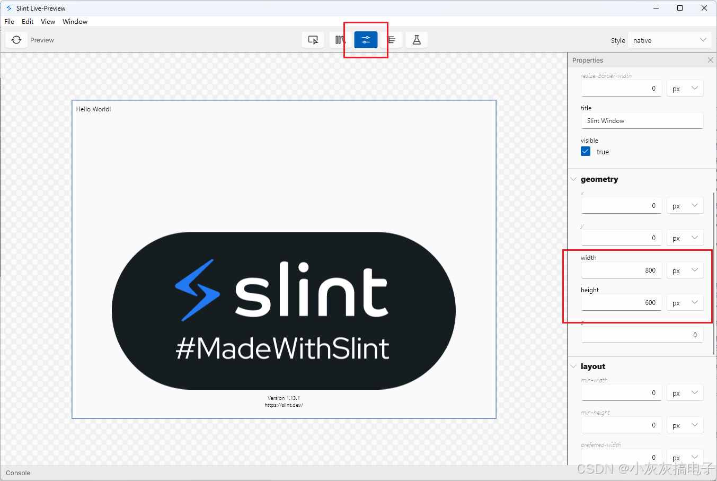Uncheck the visible true checkbox
Viewport: 717px width, 481px height.
pos(585,151)
